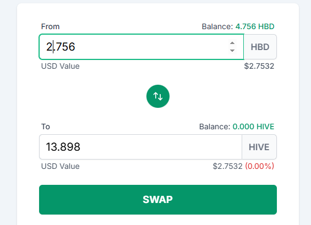Click USD Value label below To field
311x225 pixels.
(x=61, y=166)
